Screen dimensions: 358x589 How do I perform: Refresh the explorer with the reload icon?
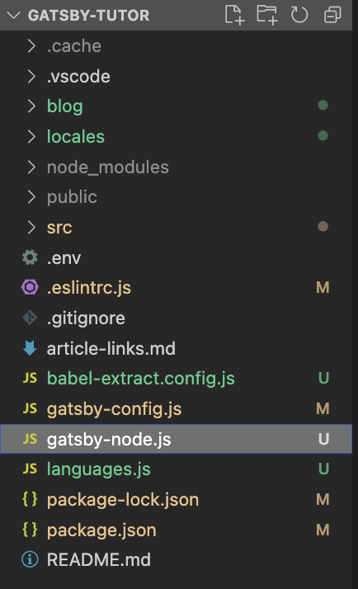[299, 16]
